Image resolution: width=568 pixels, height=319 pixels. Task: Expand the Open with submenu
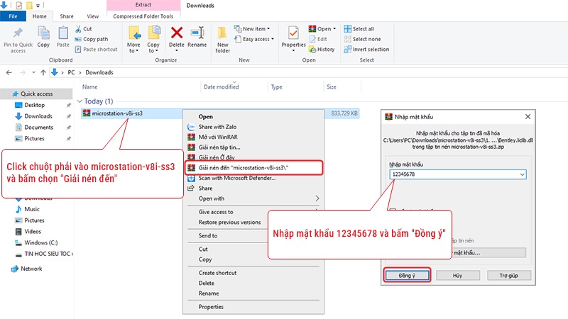pyautogui.click(x=317, y=198)
